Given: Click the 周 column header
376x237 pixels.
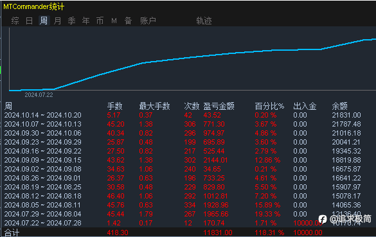Looking at the screenshot, I should click(8, 106).
